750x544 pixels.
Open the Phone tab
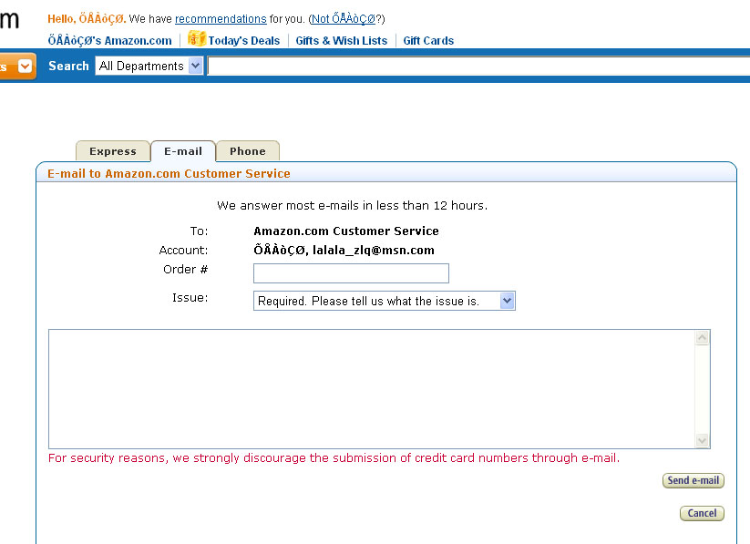[247, 151]
